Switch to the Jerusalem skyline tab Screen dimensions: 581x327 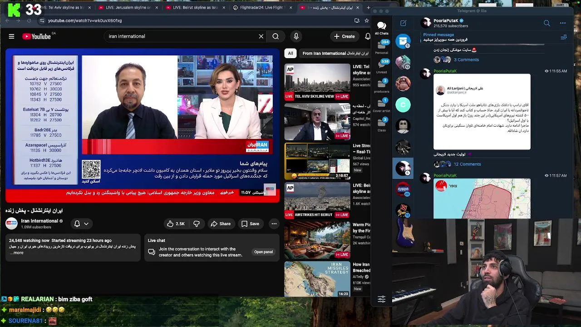pos(128,8)
